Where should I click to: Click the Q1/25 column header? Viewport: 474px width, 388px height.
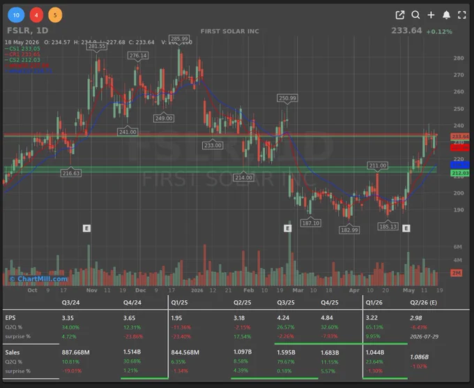pyautogui.click(x=179, y=302)
